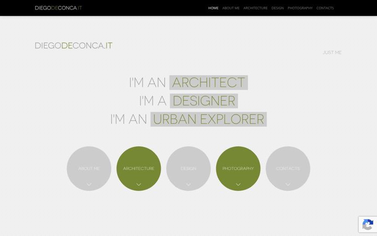Click the DIEGODECONCA.IT logo in black header
Screen dimensions: 377x236
(x=59, y=8)
